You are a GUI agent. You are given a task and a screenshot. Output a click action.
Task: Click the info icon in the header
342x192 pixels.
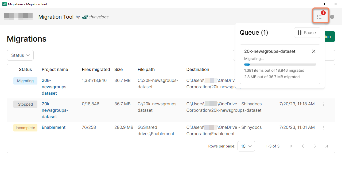tap(332, 17)
